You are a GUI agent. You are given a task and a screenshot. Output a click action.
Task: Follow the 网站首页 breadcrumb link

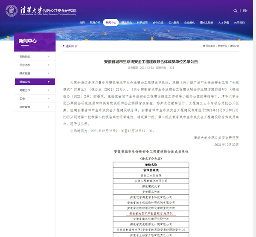pyautogui.click(x=210, y=46)
